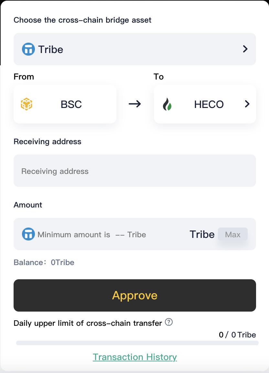
Task: Click the 0 / 0 Tribe limit value
Action: click(x=237, y=335)
